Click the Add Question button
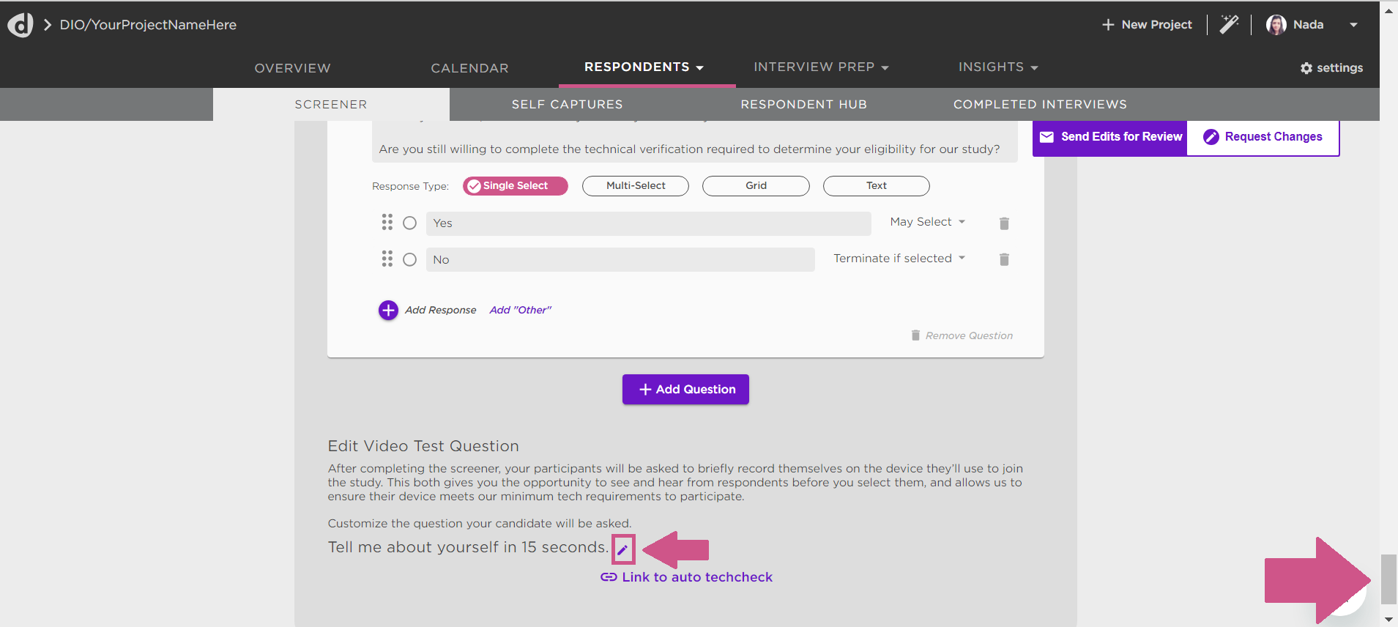 pyautogui.click(x=685, y=390)
